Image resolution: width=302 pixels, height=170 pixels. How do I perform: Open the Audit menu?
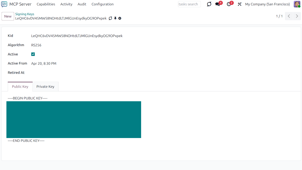(x=82, y=4)
